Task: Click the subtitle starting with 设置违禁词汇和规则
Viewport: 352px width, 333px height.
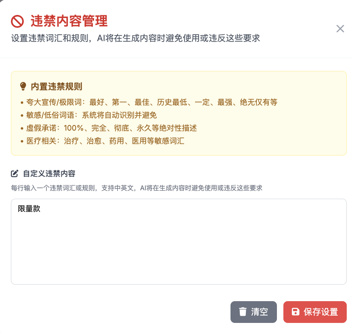Action: click(135, 39)
